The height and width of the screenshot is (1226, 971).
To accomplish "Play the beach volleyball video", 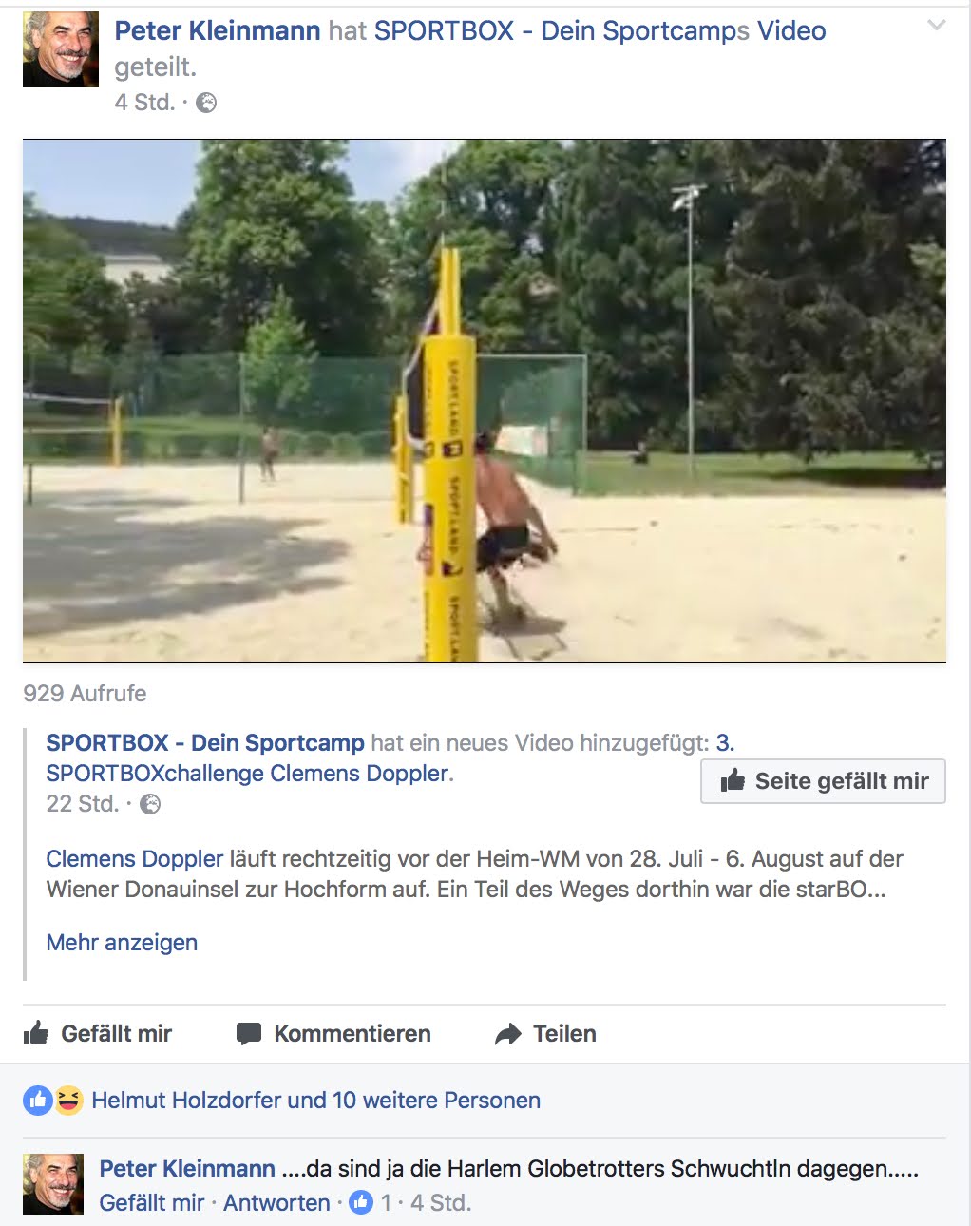I will point(485,401).
